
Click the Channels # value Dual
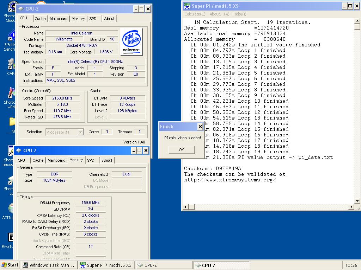pos(127,174)
